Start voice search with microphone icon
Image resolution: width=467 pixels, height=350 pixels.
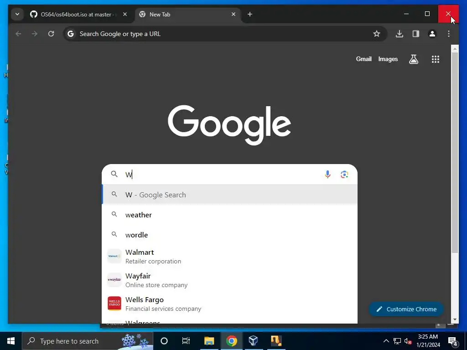click(327, 174)
